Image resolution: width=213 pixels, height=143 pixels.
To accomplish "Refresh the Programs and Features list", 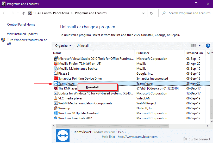I will [151, 13].
